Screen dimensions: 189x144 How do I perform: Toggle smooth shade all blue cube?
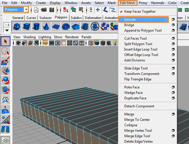97,43
